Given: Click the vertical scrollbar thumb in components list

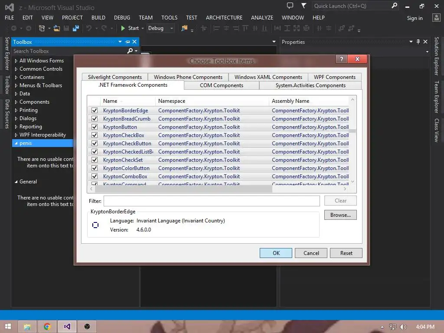Looking at the screenshot, I should [x=353, y=131].
